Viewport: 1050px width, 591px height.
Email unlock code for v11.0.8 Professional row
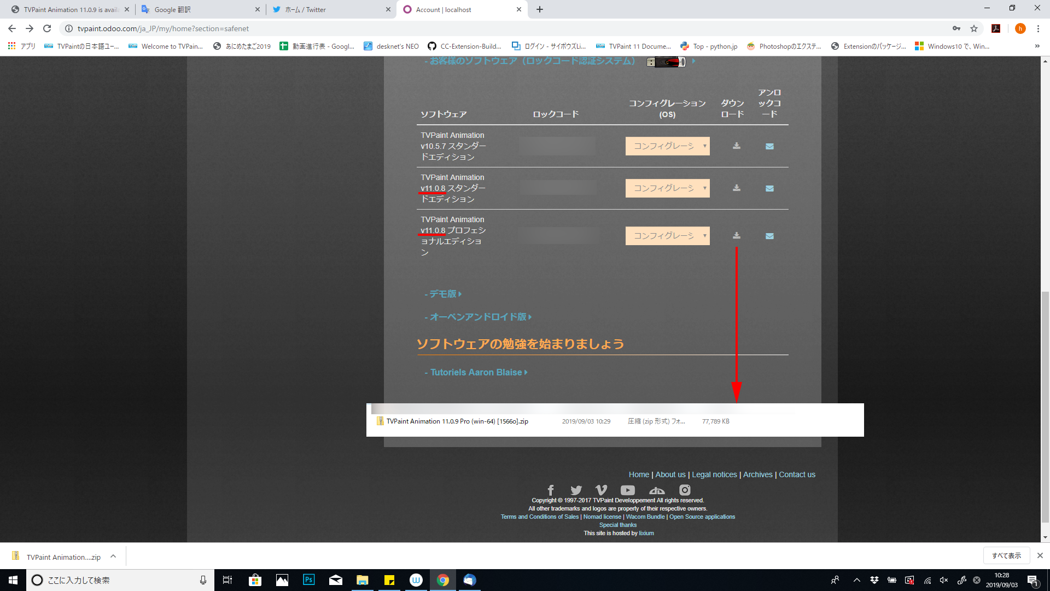(769, 236)
